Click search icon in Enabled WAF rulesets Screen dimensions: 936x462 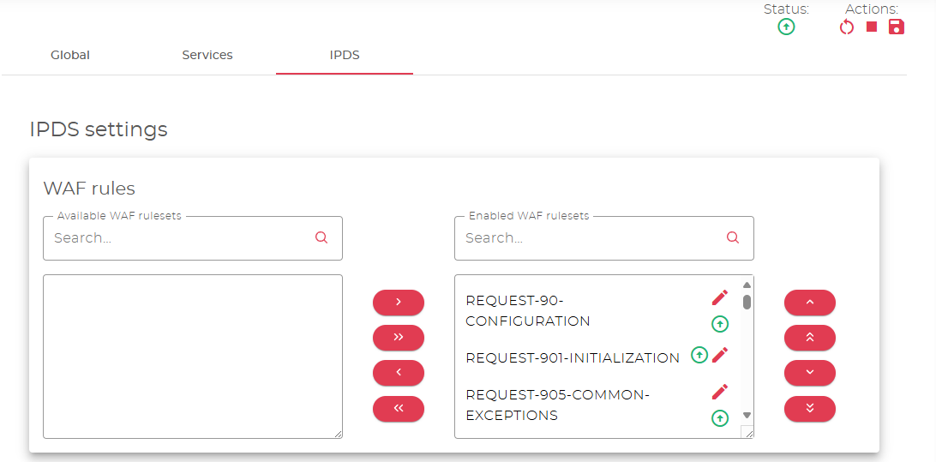click(x=733, y=238)
